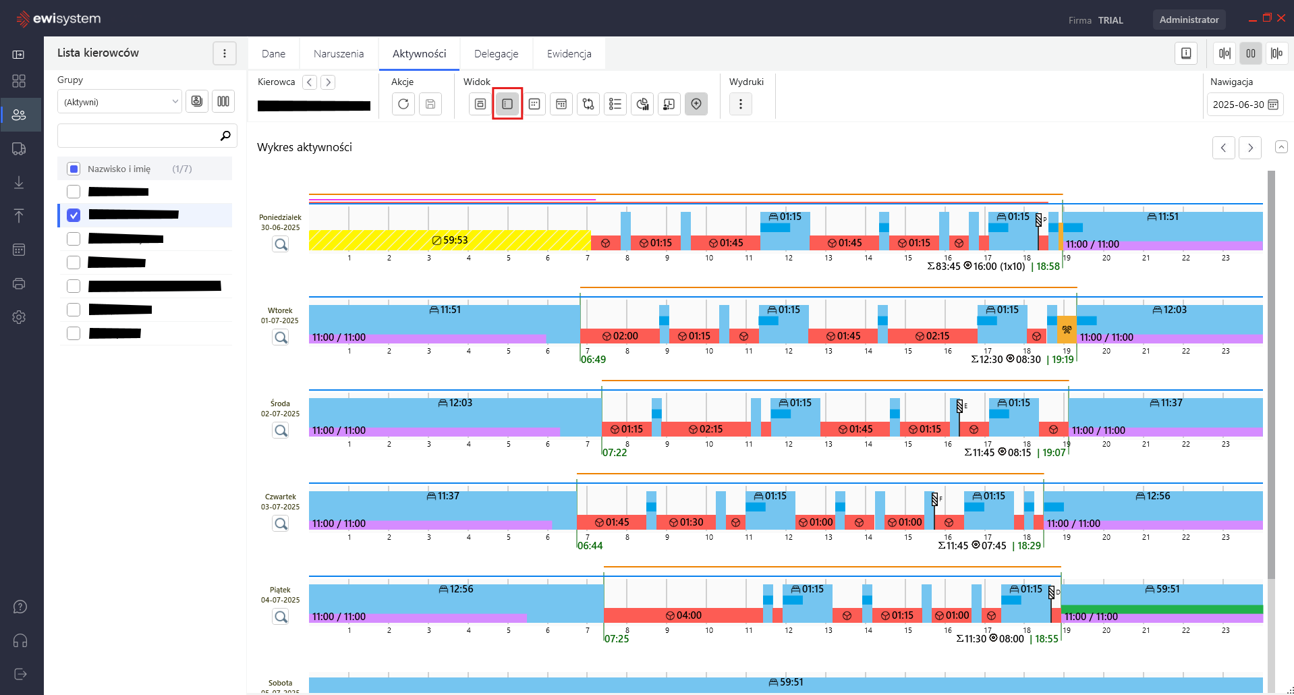Open the (Aktywni) groups dropdown
Image resolution: width=1294 pixels, height=695 pixels.
pos(119,102)
